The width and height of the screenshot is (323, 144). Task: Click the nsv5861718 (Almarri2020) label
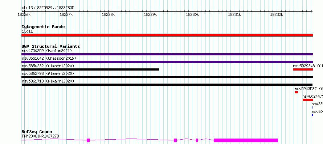[x=48, y=81]
